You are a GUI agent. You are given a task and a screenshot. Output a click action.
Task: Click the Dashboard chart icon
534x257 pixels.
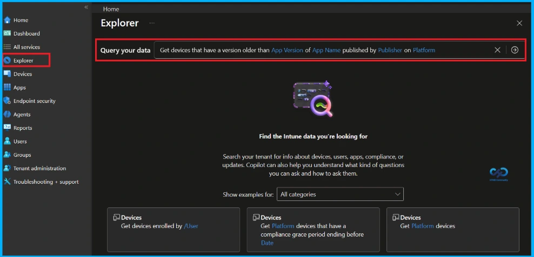(x=7, y=33)
